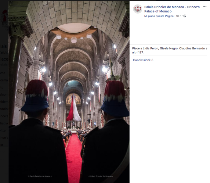Click the dimmed page logo behind the viewer
This screenshot has width=210, height=183.
coord(4,20)
